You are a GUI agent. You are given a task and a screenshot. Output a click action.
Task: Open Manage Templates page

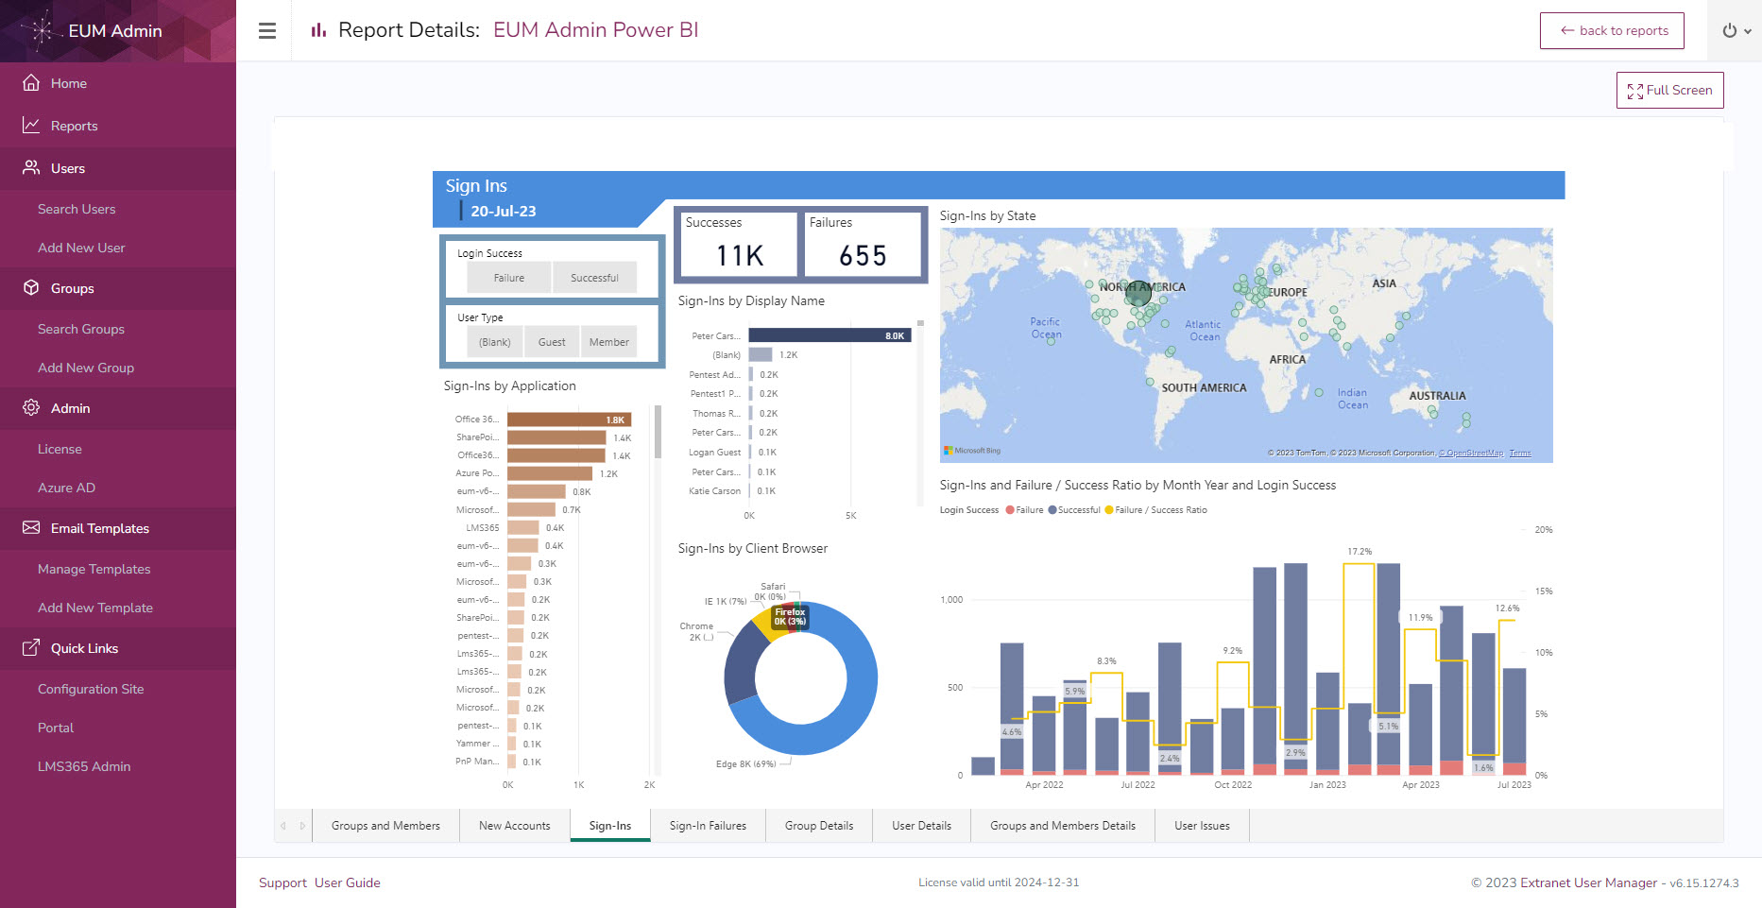point(94,569)
